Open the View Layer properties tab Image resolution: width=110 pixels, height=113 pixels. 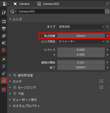pos(4,36)
